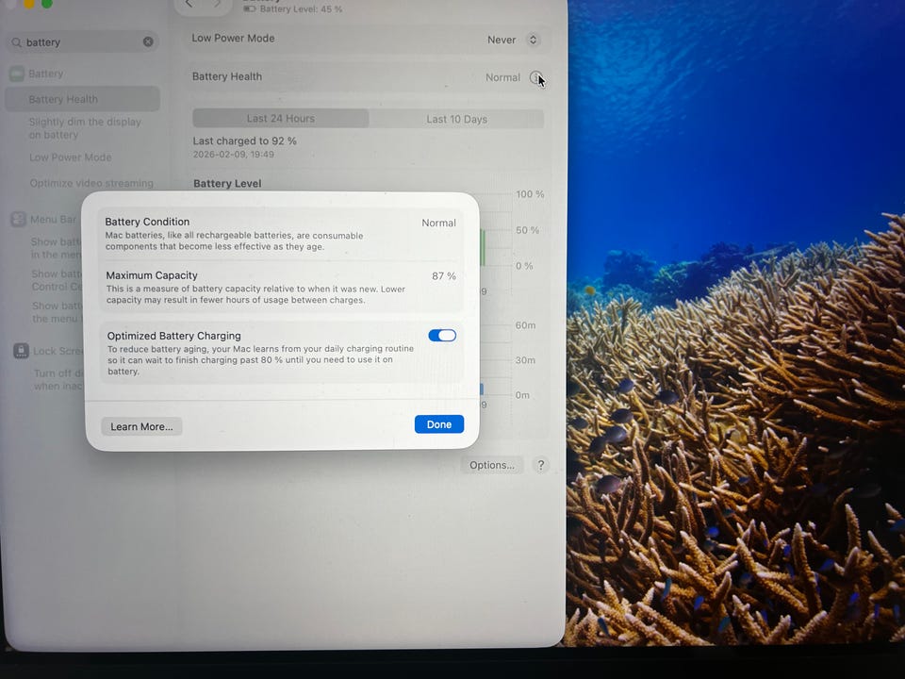The width and height of the screenshot is (905, 679).
Task: Select Optimize video streaming sidebar result
Action: pyautogui.click(x=90, y=183)
